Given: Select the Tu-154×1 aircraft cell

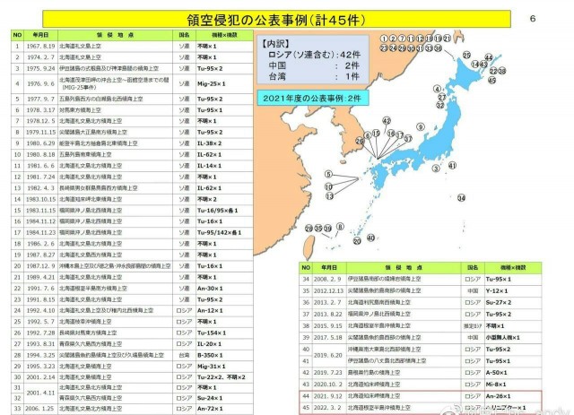Looking at the screenshot, I should (x=224, y=333).
